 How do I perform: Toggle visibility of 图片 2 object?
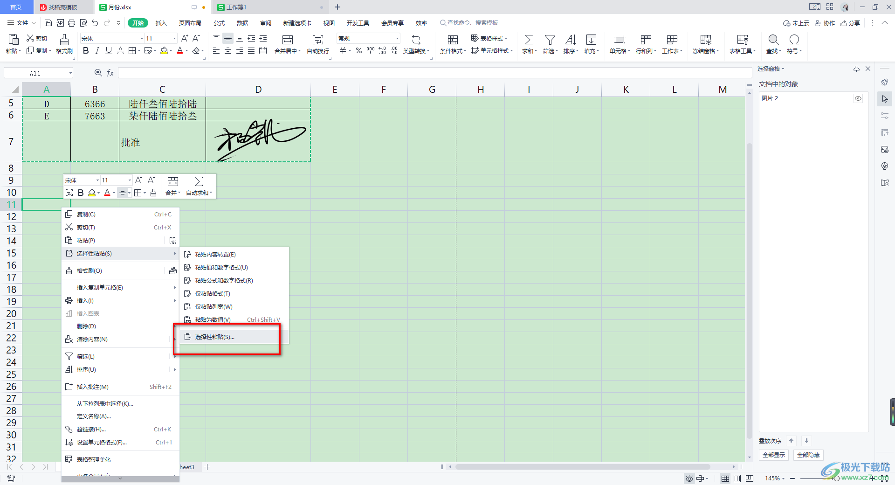tap(858, 98)
